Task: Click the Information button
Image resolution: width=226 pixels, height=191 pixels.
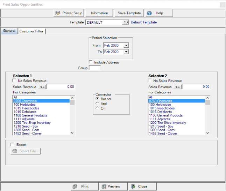Action: (99, 13)
